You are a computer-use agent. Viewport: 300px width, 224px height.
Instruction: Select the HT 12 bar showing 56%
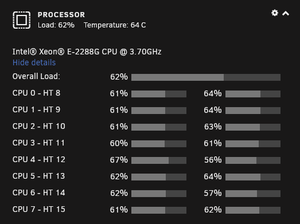253,160
